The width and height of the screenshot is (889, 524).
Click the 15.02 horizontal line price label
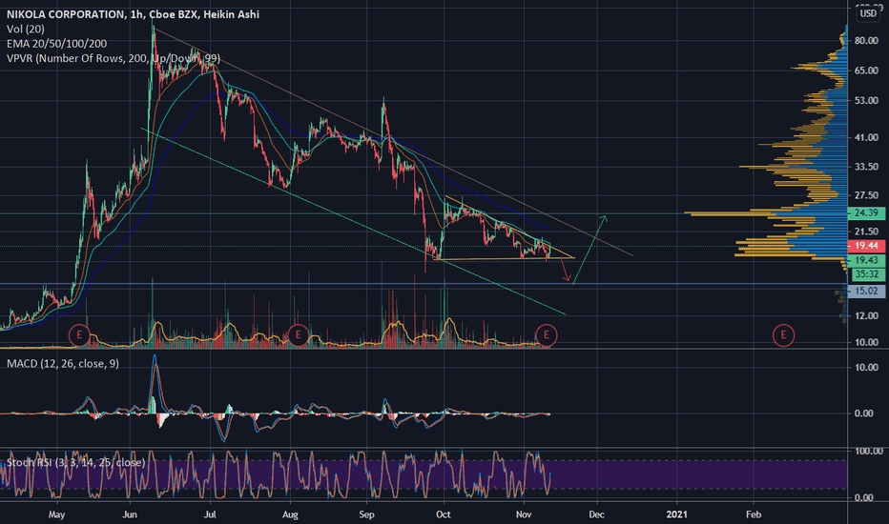(x=866, y=291)
